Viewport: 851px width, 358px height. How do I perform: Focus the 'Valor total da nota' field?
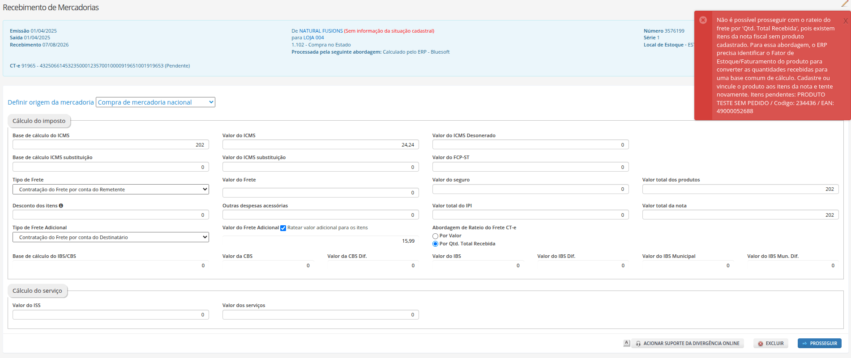(740, 215)
